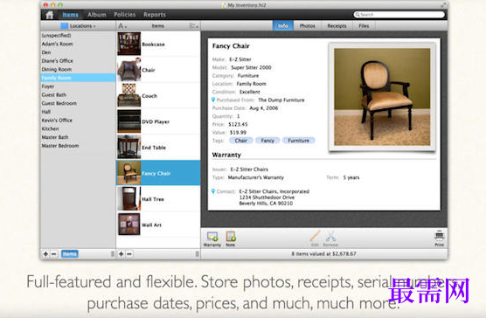Select the Family Room location
486x318 pixels.
coord(78,78)
